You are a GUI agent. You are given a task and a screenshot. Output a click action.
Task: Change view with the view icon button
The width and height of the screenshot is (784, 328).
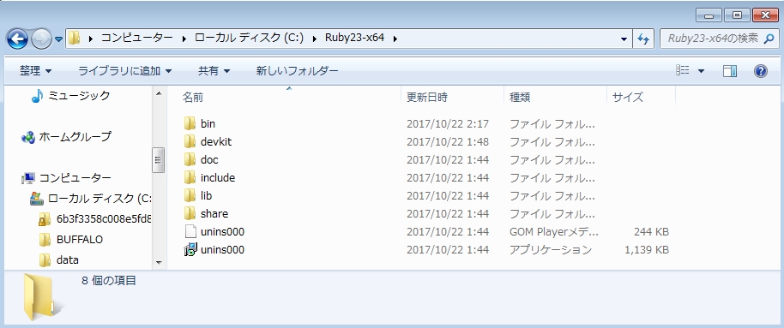683,70
